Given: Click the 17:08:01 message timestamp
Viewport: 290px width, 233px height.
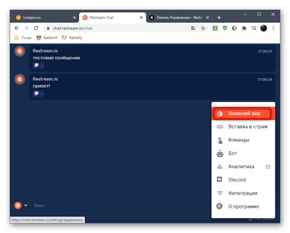Looking at the screenshot, I should tap(265, 51).
